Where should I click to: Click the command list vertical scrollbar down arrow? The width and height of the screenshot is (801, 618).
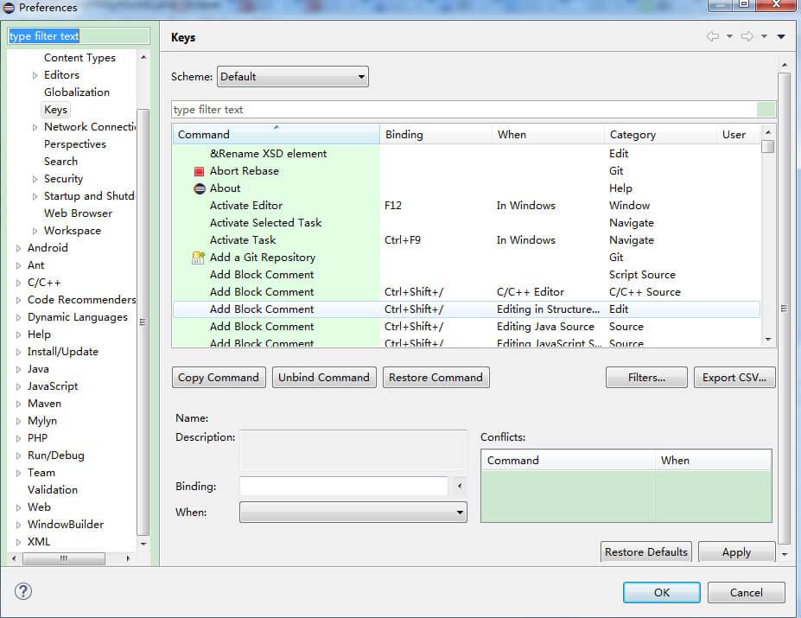click(x=768, y=340)
